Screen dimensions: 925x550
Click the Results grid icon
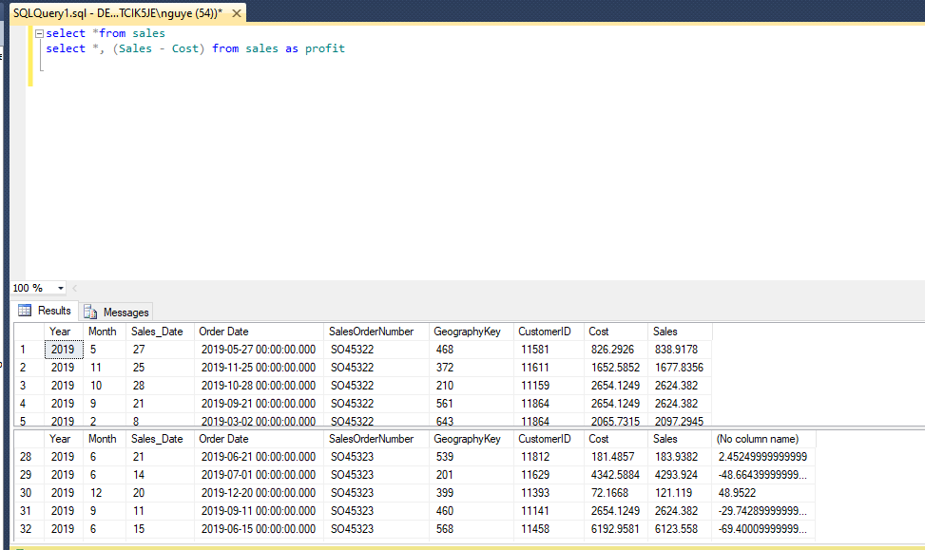[x=25, y=310]
